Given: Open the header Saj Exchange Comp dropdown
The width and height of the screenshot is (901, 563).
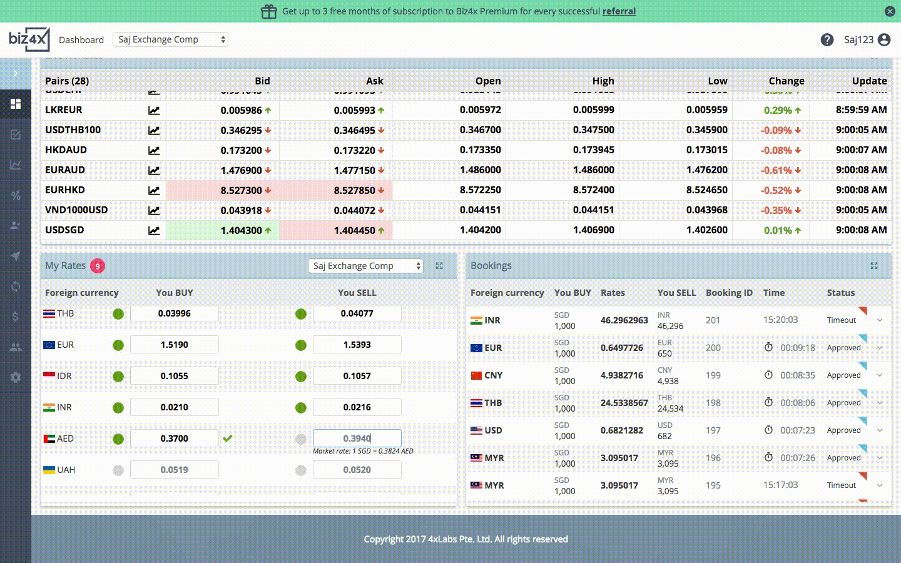Looking at the screenshot, I should click(171, 39).
